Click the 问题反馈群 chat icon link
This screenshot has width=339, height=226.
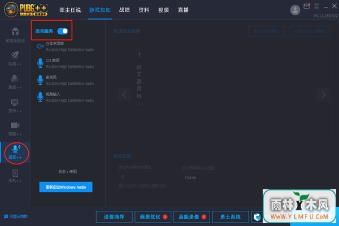click(x=16, y=216)
